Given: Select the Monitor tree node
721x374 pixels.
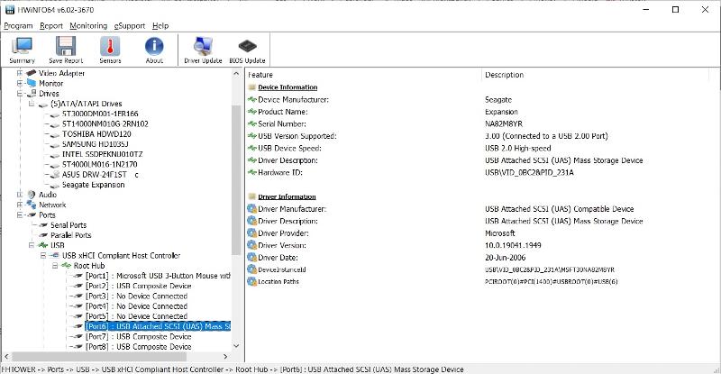Looking at the screenshot, I should (50, 84).
